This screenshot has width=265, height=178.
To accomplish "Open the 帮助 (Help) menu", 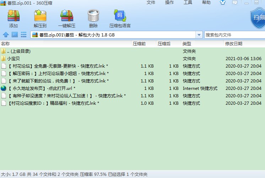I will (206, 2).
